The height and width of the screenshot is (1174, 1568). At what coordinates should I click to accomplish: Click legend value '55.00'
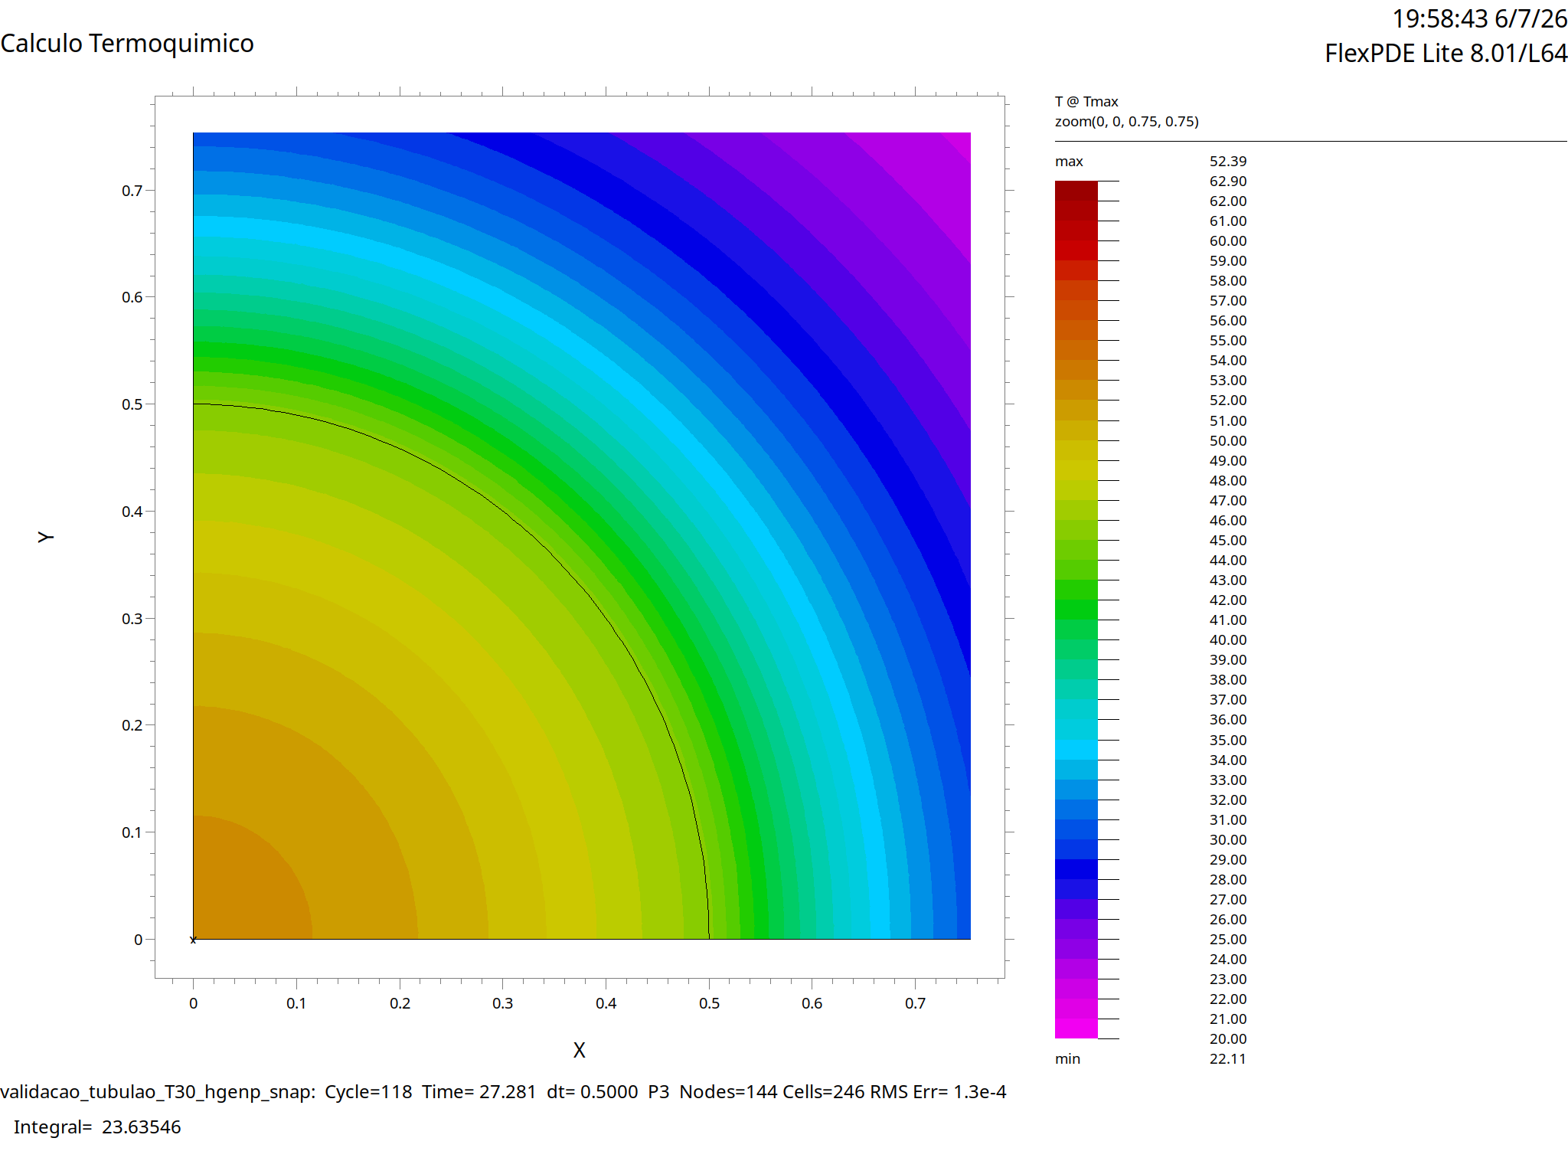click(1228, 341)
